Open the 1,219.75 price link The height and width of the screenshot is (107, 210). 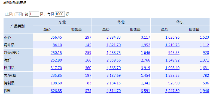172,45
